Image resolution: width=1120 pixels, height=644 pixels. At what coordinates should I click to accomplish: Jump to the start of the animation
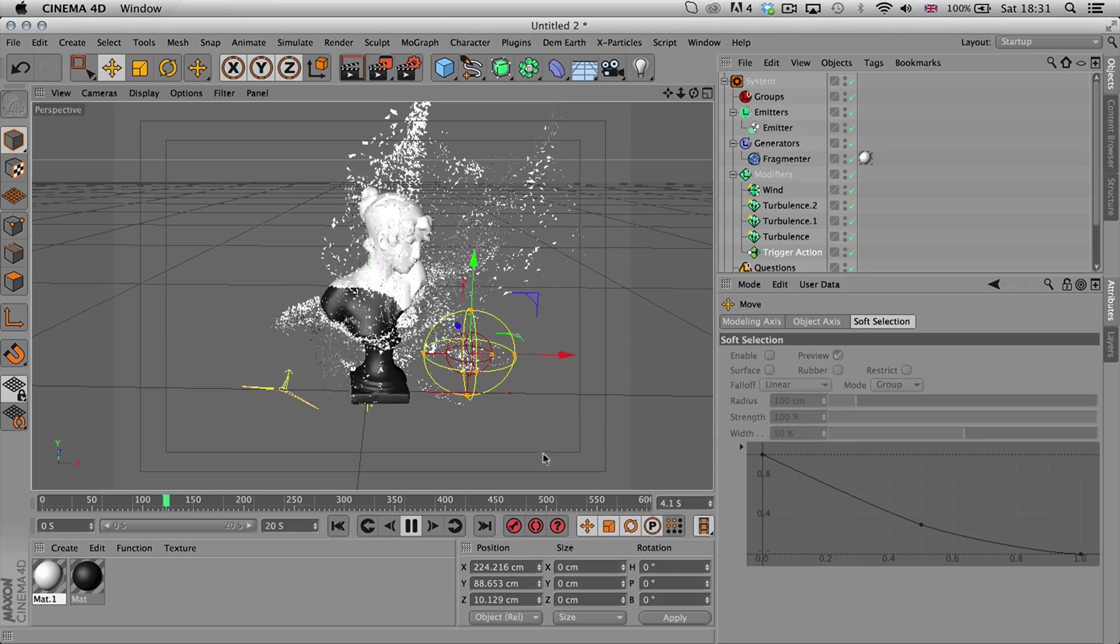pos(338,526)
